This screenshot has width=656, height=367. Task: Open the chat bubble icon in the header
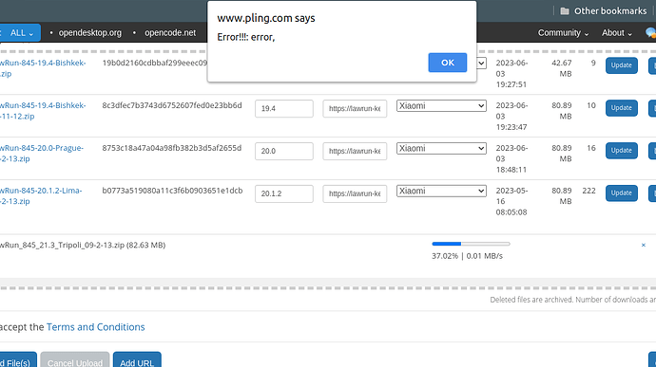point(650,32)
